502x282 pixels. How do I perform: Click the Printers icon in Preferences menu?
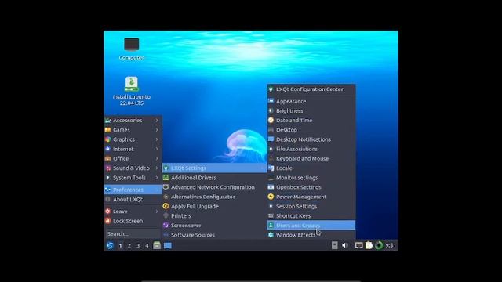[x=166, y=216]
